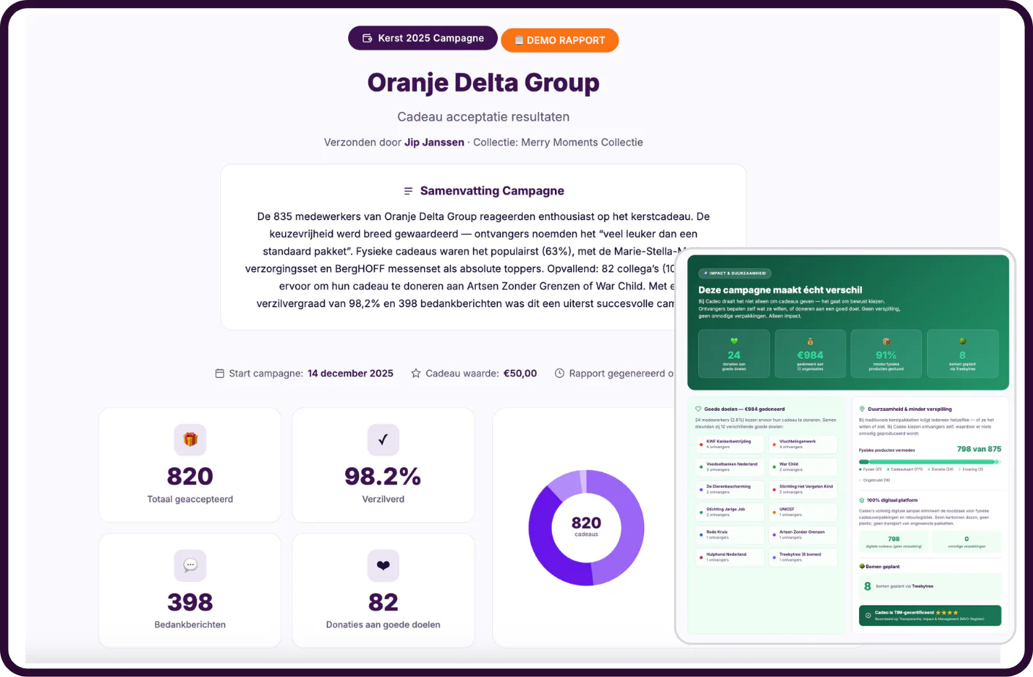Click the 798 van 875 value
The image size is (1033, 677).
click(979, 449)
